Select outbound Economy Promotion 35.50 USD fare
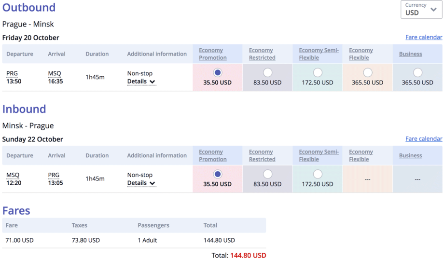Image resolution: width=444 pixels, height=261 pixels. coord(218,72)
